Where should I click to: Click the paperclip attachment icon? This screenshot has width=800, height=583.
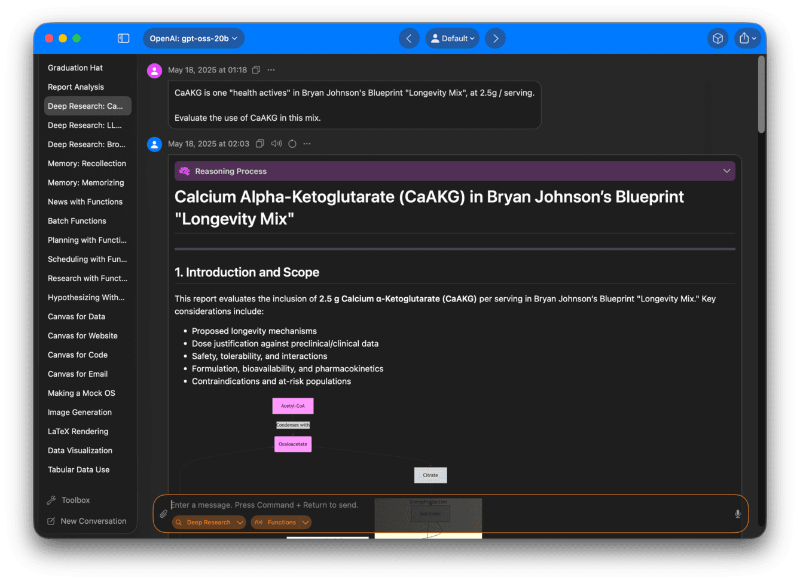163,514
